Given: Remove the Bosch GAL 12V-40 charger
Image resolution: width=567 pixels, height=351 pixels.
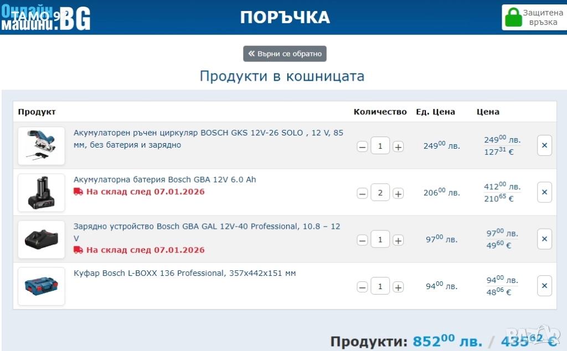Looking at the screenshot, I should click(x=544, y=239).
